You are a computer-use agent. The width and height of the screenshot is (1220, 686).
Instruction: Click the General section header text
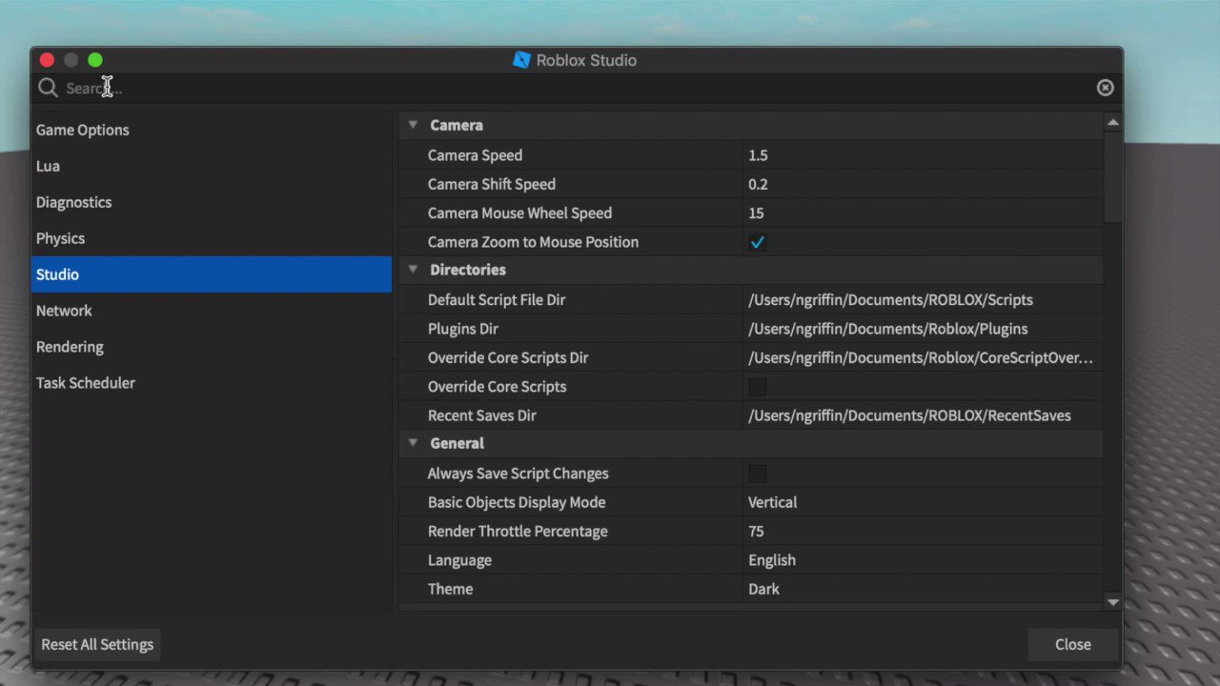click(457, 443)
